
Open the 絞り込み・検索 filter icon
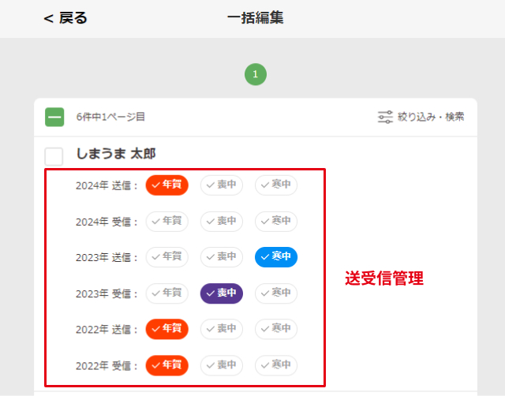pyautogui.click(x=385, y=117)
